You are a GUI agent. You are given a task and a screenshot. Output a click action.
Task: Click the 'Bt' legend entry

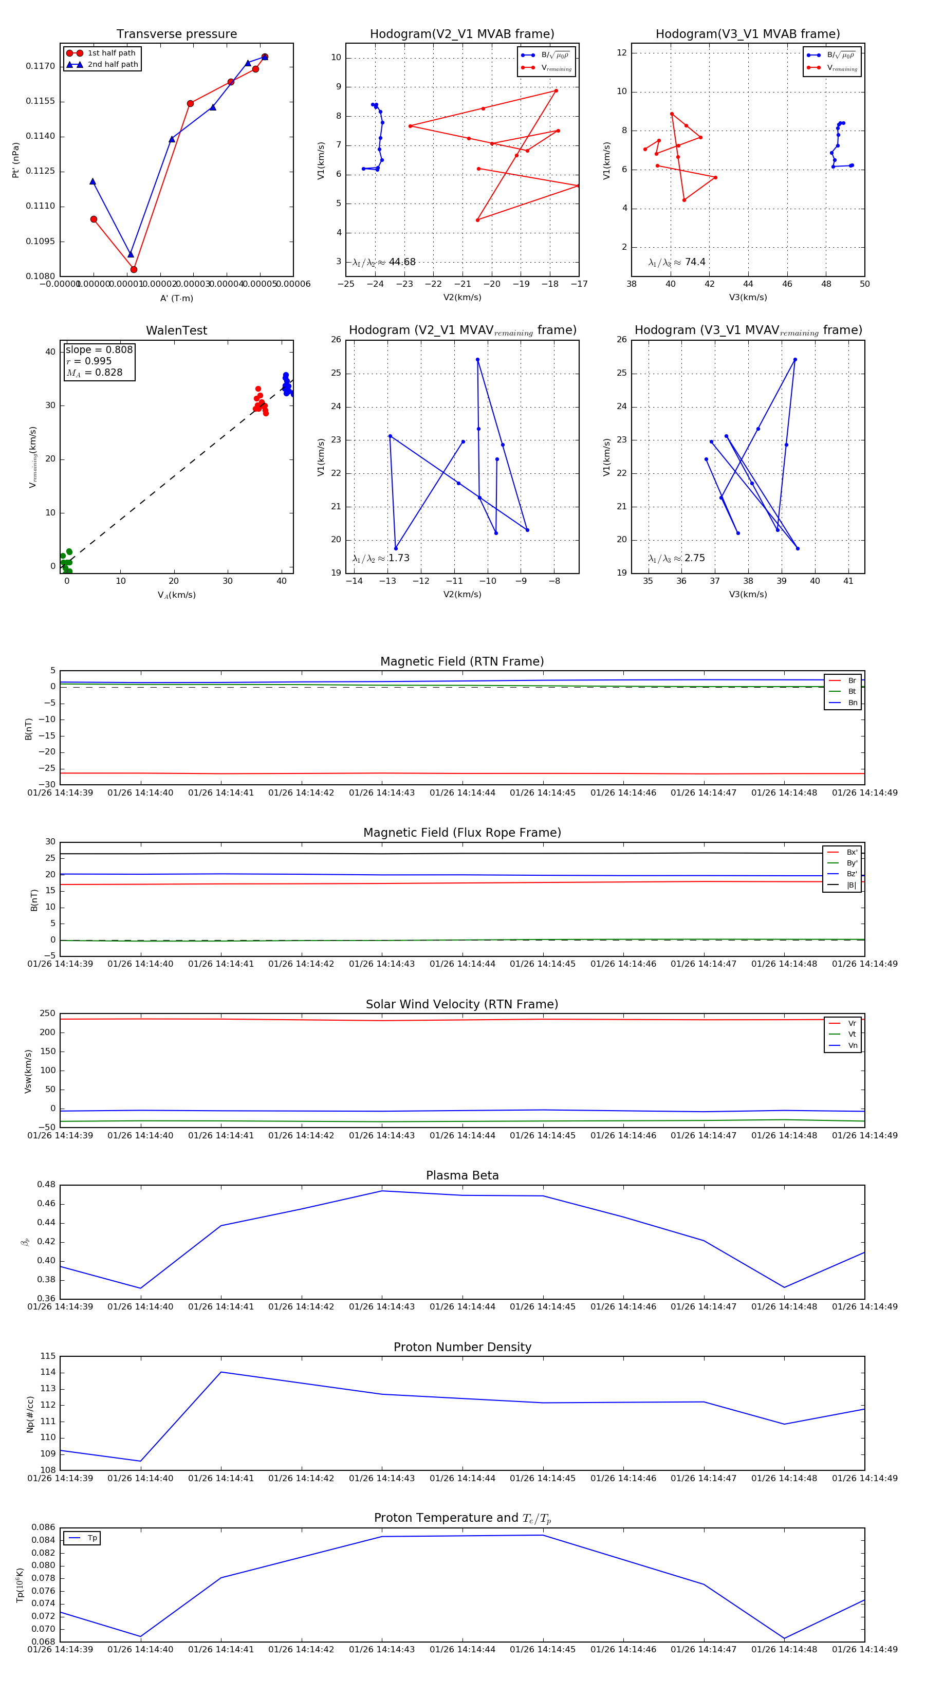843,691
